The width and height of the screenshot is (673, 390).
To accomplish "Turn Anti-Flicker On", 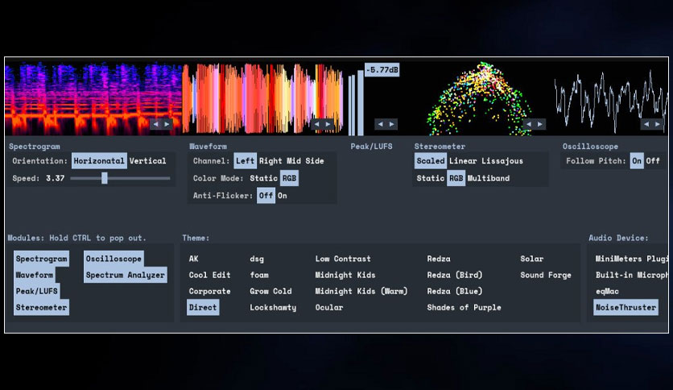I will click(282, 196).
